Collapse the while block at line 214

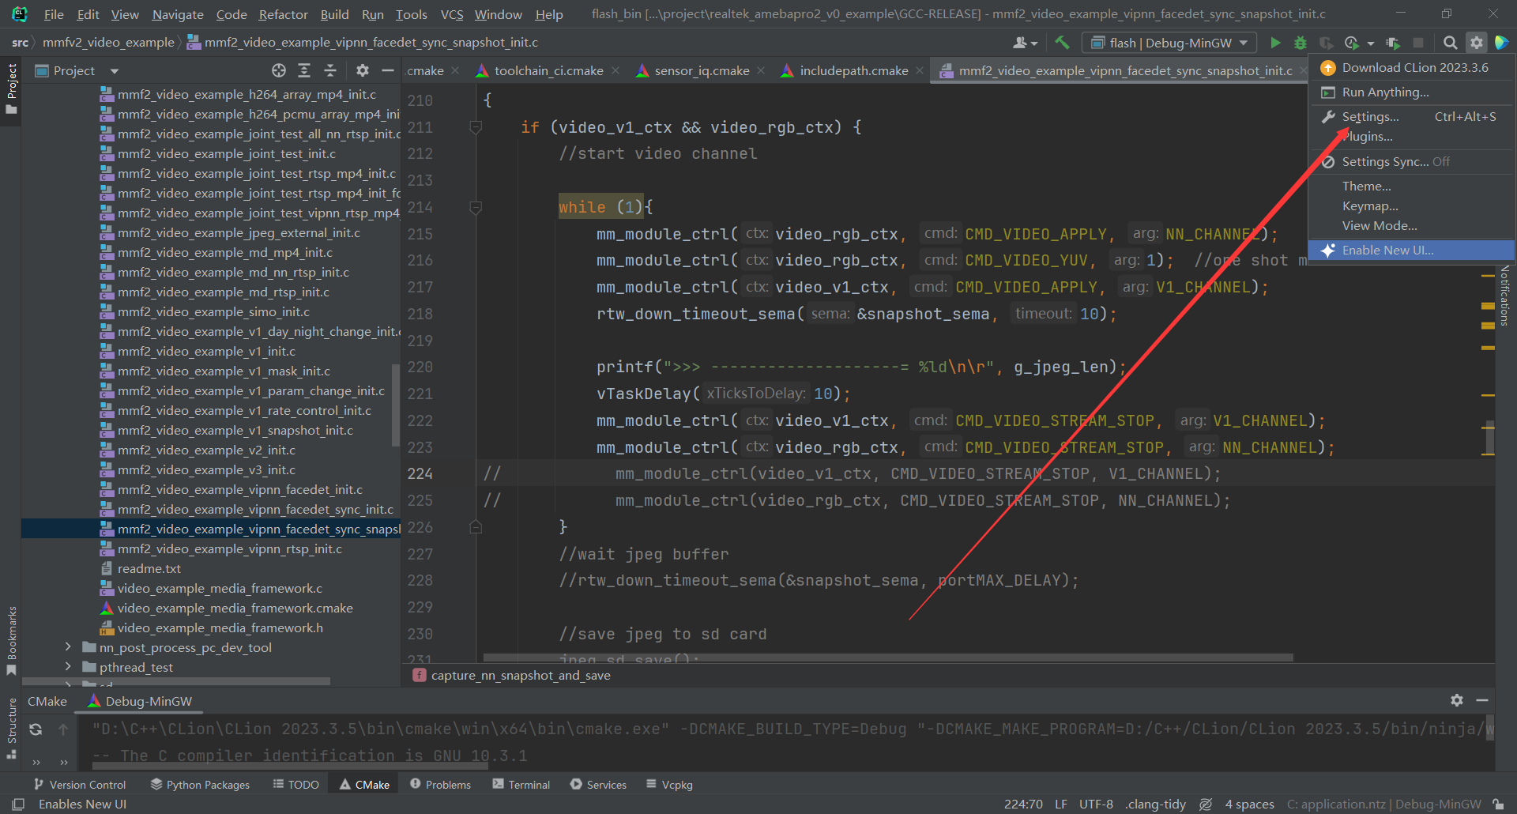(x=476, y=207)
